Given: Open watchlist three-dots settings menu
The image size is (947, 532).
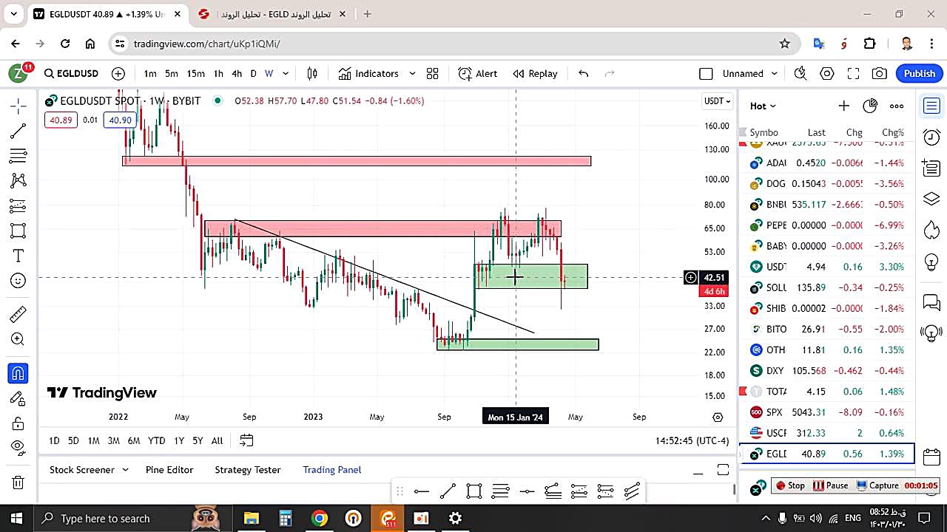Looking at the screenshot, I should [897, 106].
